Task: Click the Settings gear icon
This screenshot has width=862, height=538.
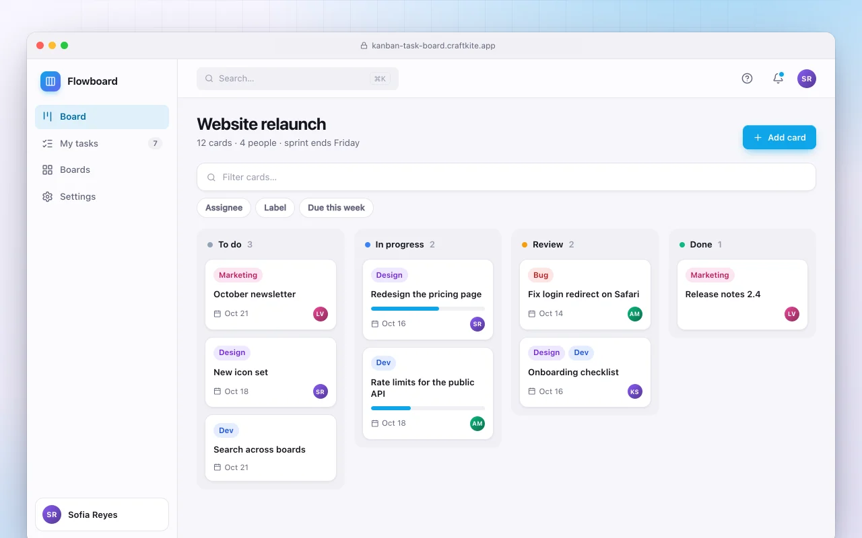Action: (47, 196)
